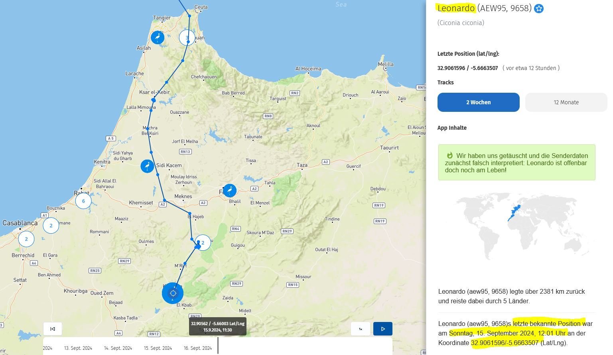Viewport: 613px width, 355px height.
Task: Expand cluster of 3 near Tetouan
Action: click(187, 38)
